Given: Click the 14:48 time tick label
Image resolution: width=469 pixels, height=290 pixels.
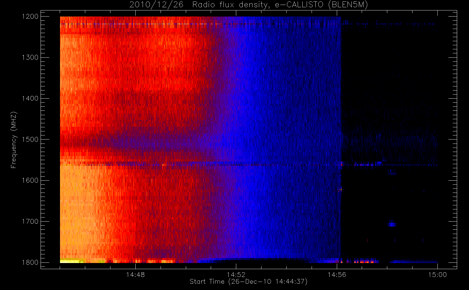Looking at the screenshot, I should [x=135, y=275].
